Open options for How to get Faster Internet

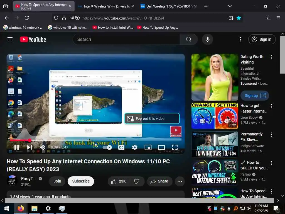click(x=272, y=106)
